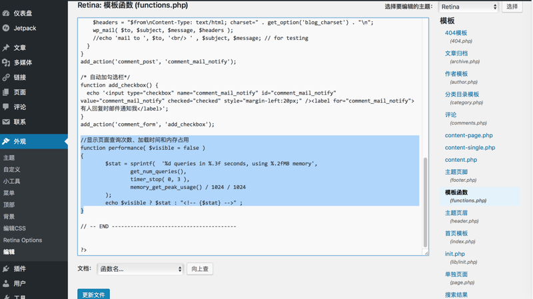Open the 背景 background submenu
The width and height of the screenshot is (533, 299).
[x=9, y=216]
